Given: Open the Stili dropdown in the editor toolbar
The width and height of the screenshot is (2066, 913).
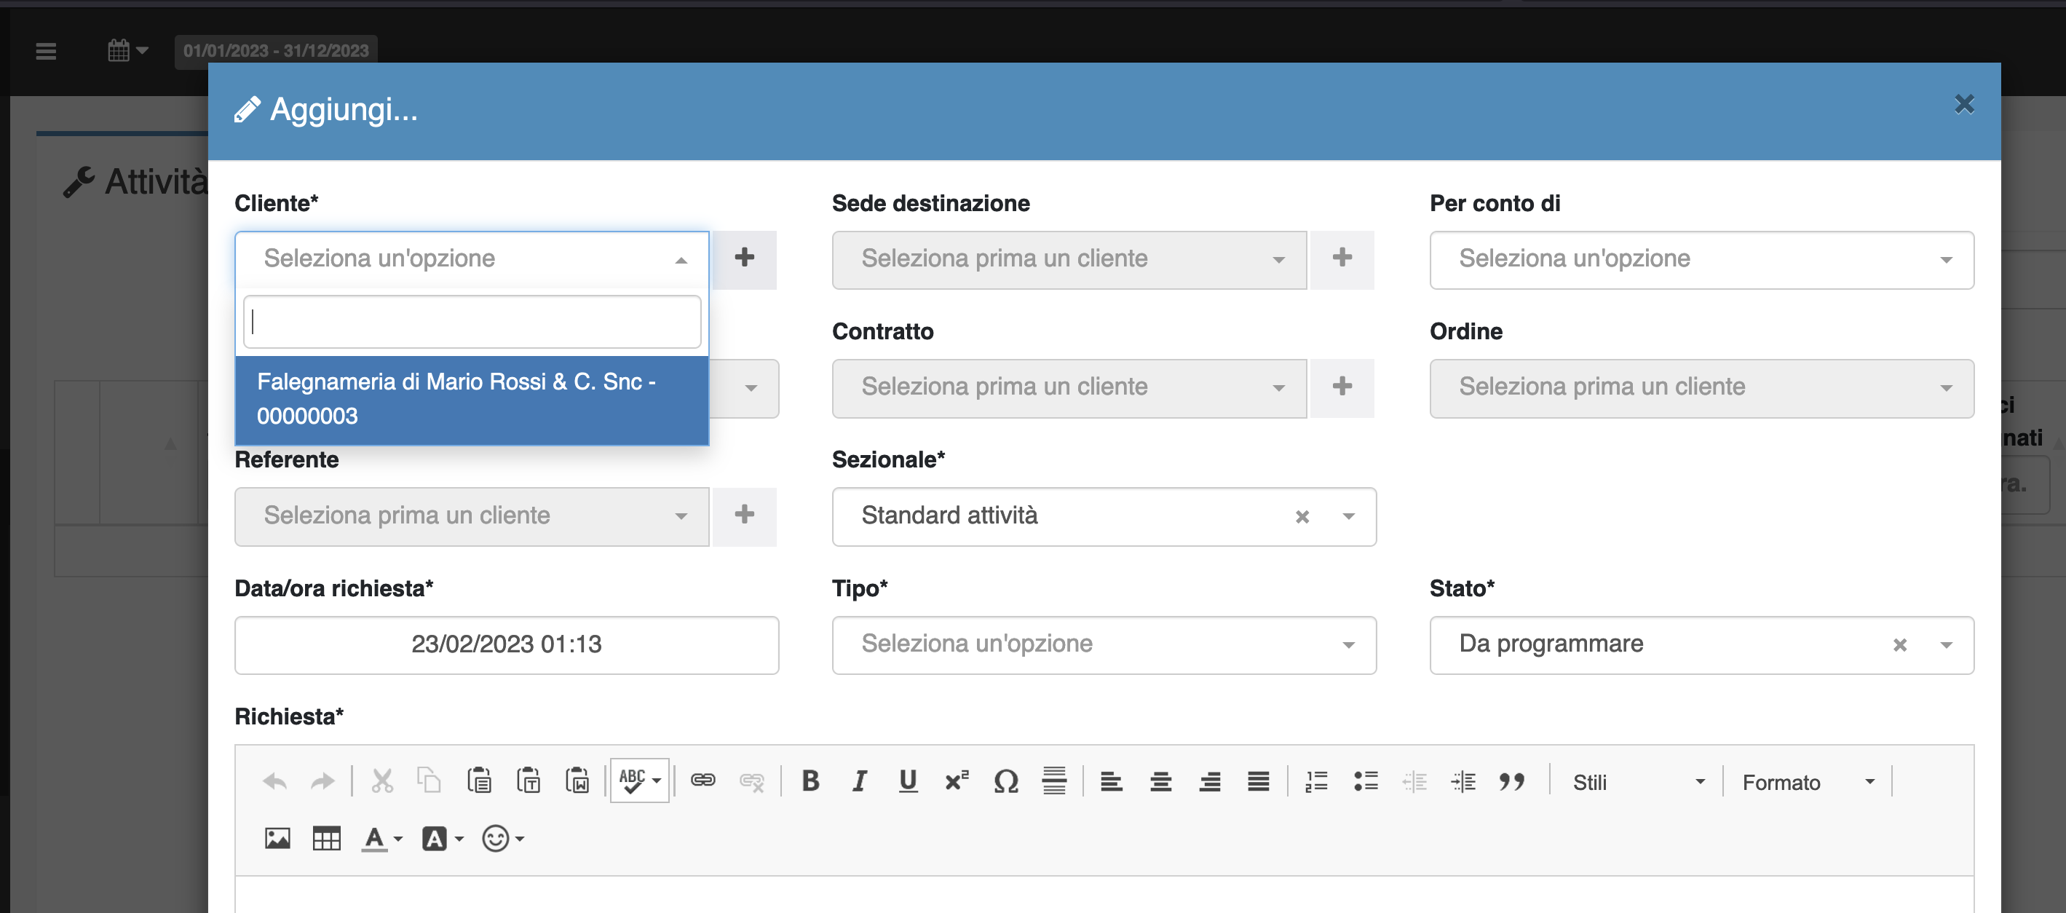Looking at the screenshot, I should 1636,781.
